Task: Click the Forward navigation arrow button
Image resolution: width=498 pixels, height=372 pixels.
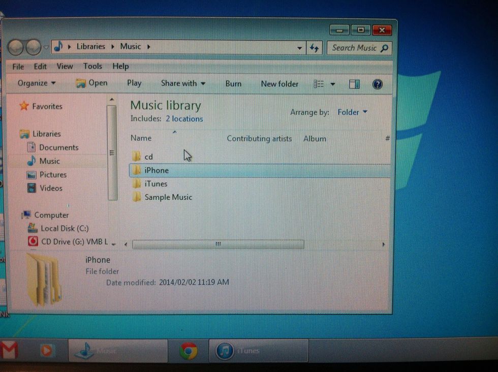Action: tap(34, 47)
